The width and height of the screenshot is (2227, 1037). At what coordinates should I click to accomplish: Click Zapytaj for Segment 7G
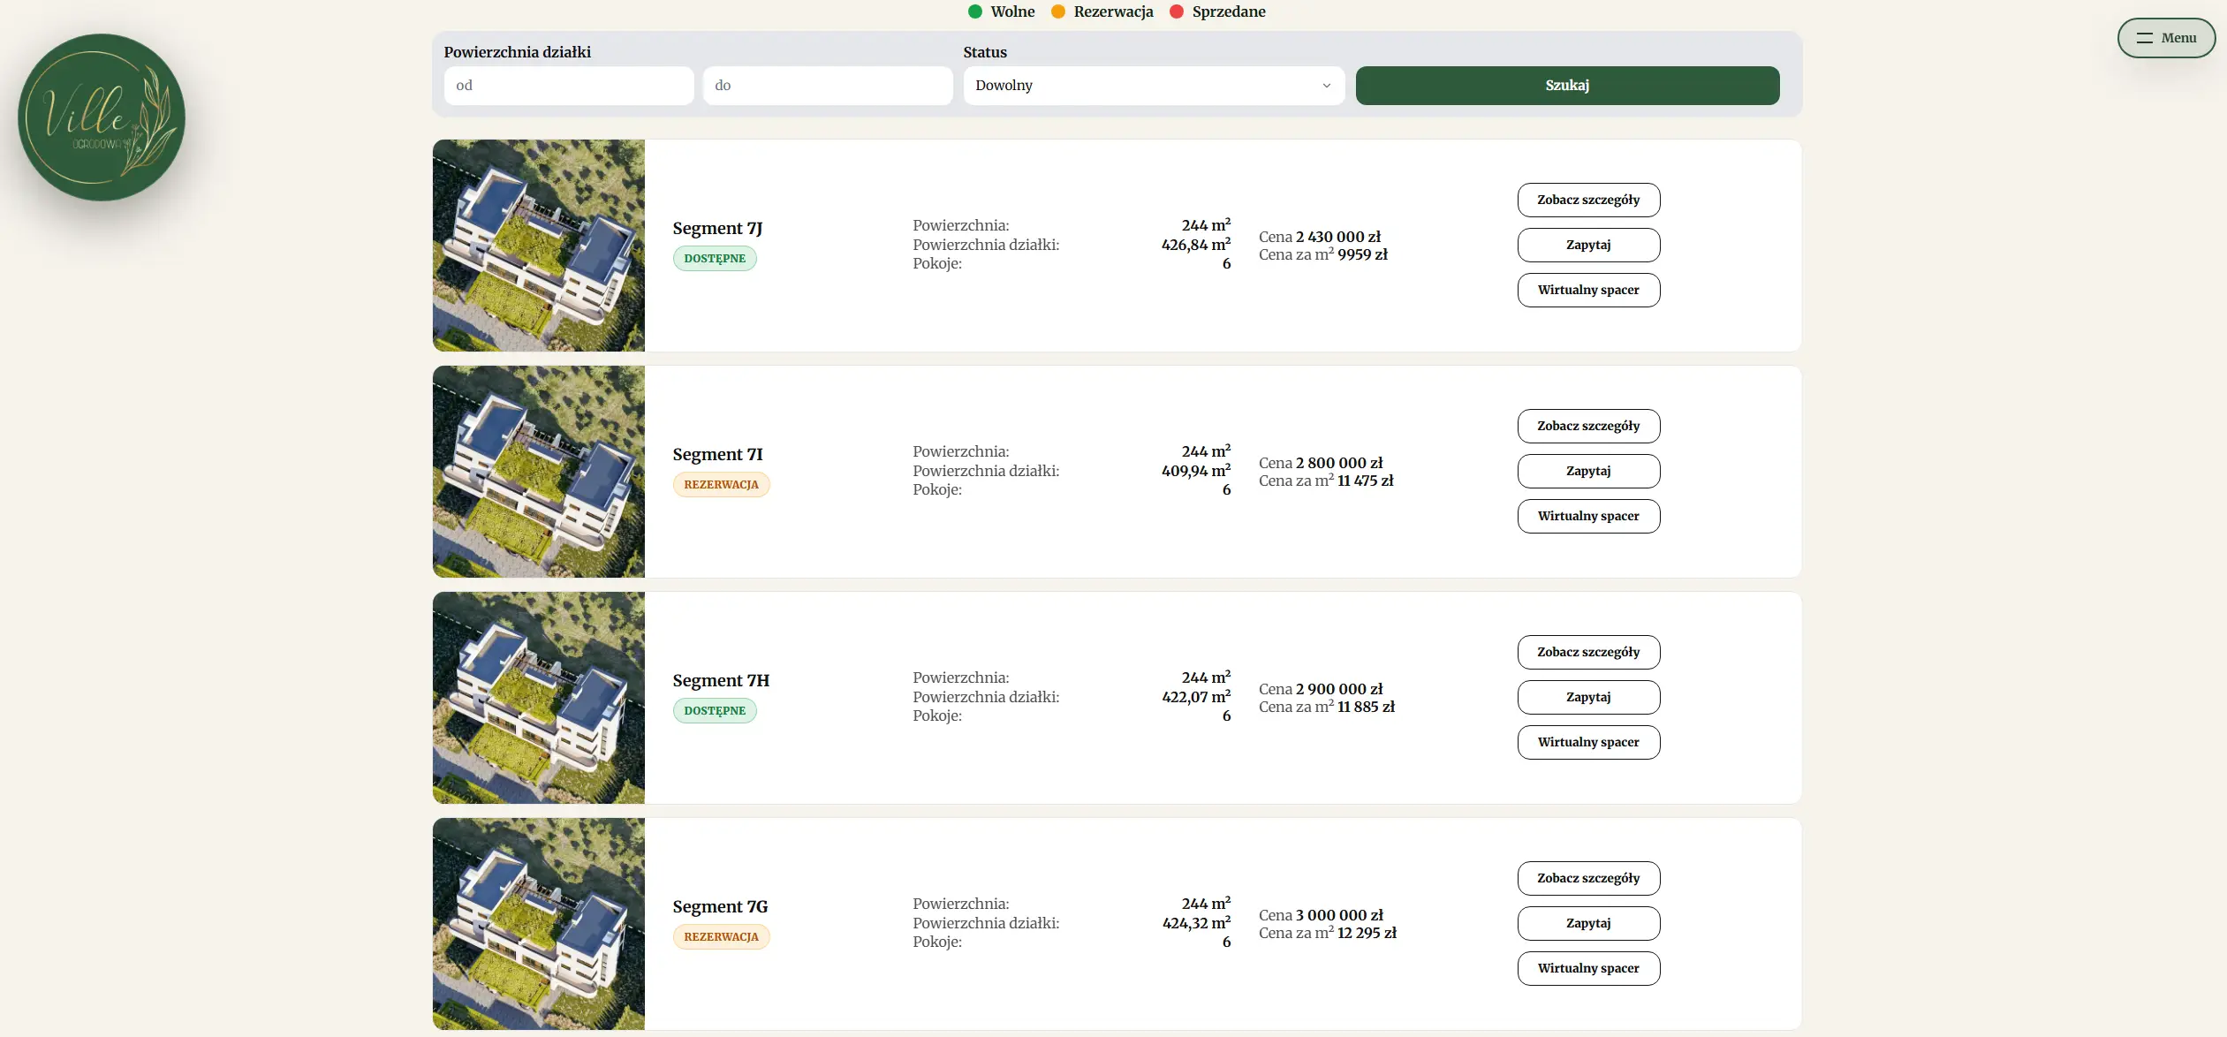point(1587,923)
